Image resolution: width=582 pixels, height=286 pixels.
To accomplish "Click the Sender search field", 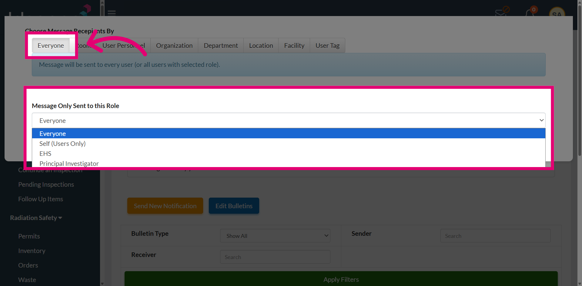I will (495, 236).
